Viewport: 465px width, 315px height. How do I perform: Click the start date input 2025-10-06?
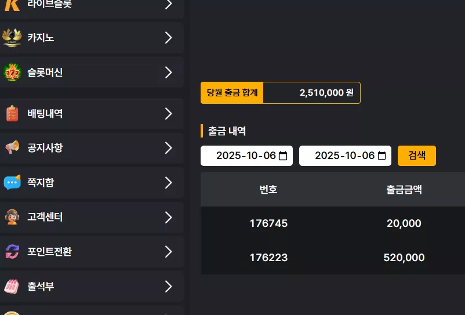246,155
